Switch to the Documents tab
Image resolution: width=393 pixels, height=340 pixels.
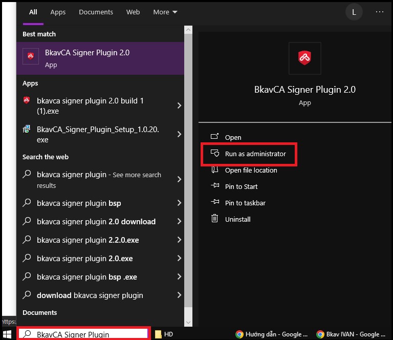click(95, 12)
